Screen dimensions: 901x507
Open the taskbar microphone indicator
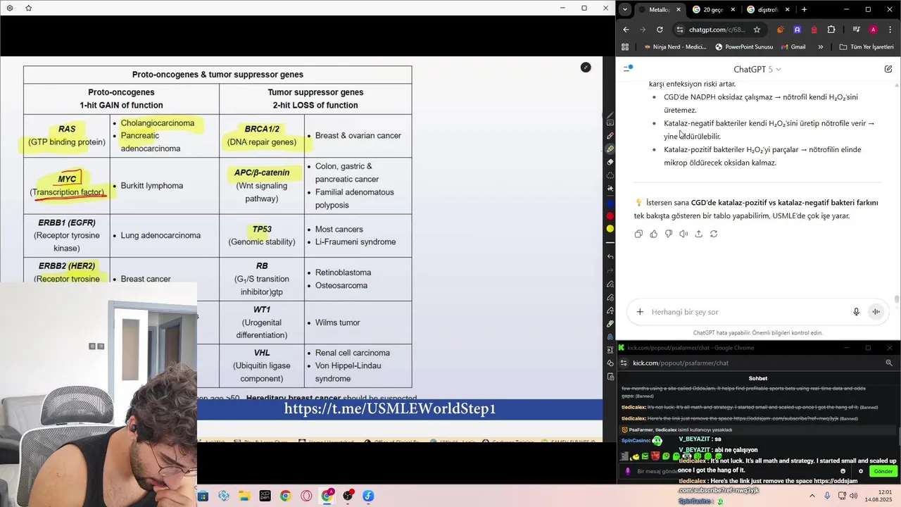pyautogui.click(x=827, y=496)
